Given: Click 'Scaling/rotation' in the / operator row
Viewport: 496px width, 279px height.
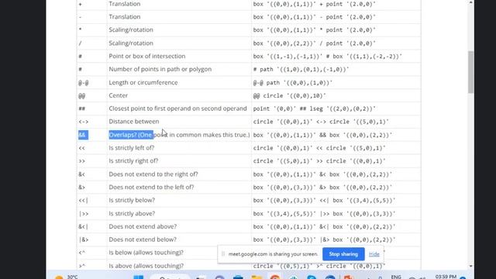Looking at the screenshot, I should [x=131, y=43].
